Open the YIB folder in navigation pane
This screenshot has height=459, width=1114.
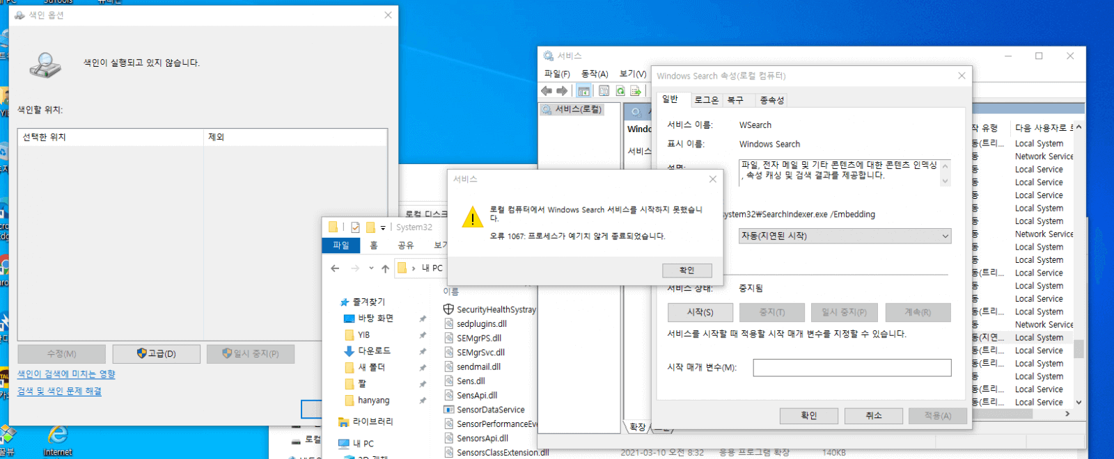(x=358, y=335)
